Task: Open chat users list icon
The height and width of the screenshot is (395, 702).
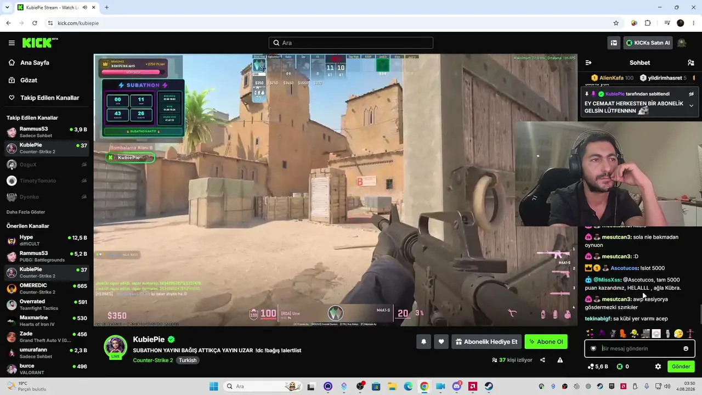Action: tap(691, 63)
